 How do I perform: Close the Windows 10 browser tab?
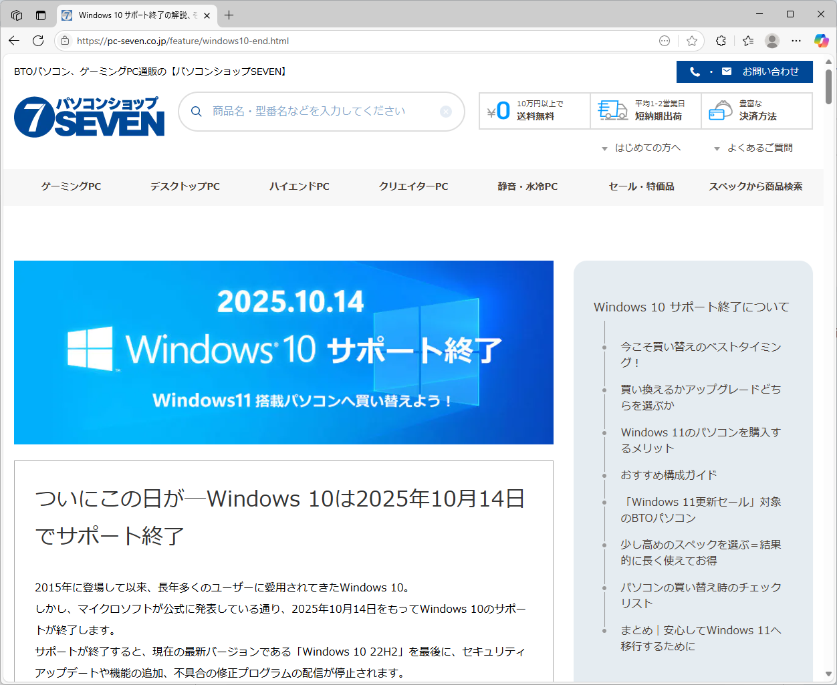point(207,15)
